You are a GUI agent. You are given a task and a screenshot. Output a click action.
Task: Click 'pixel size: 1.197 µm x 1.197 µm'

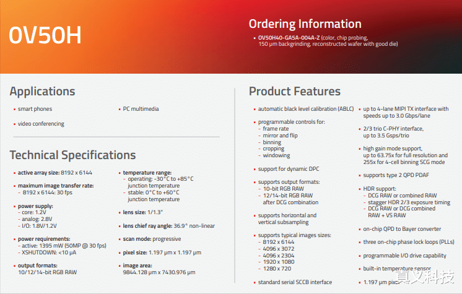point(162,253)
